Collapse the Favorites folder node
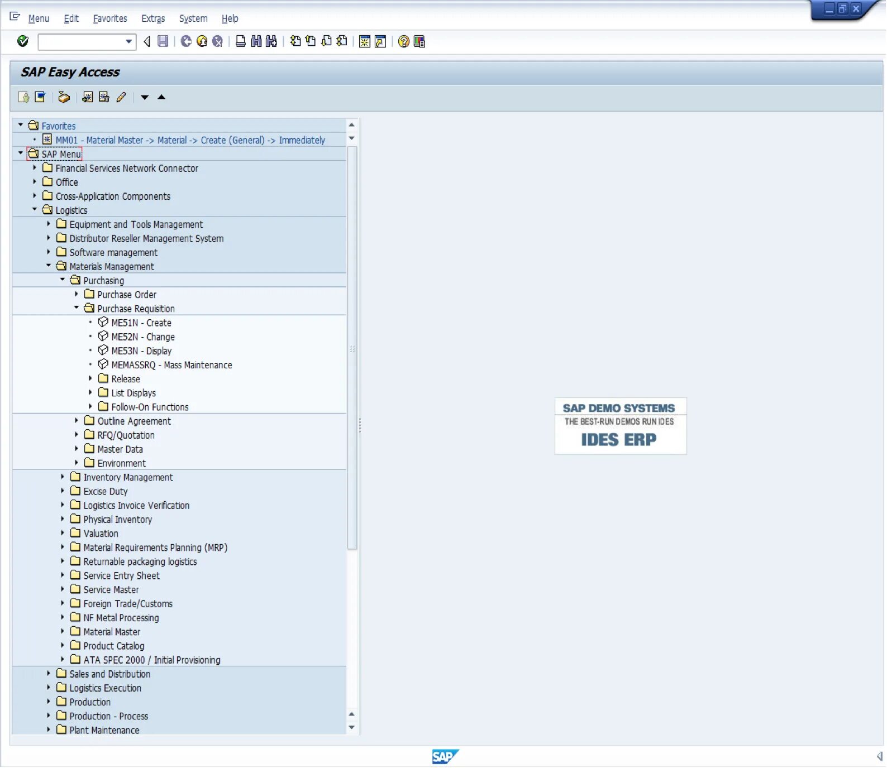 click(21, 125)
